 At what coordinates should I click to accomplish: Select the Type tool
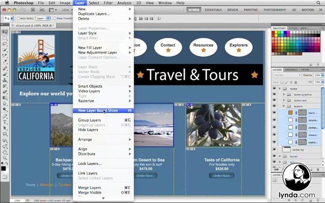pyautogui.click(x=4, y=122)
